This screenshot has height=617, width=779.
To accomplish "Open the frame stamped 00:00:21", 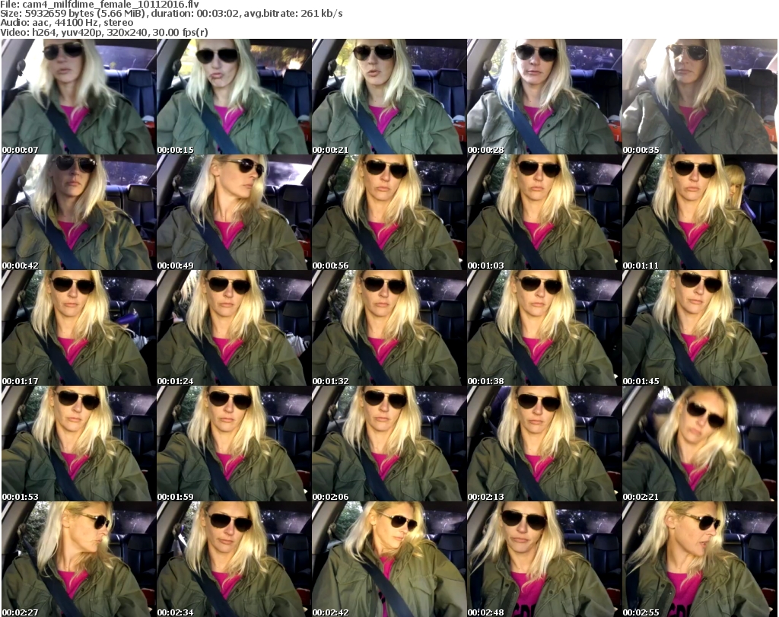I will (x=389, y=97).
